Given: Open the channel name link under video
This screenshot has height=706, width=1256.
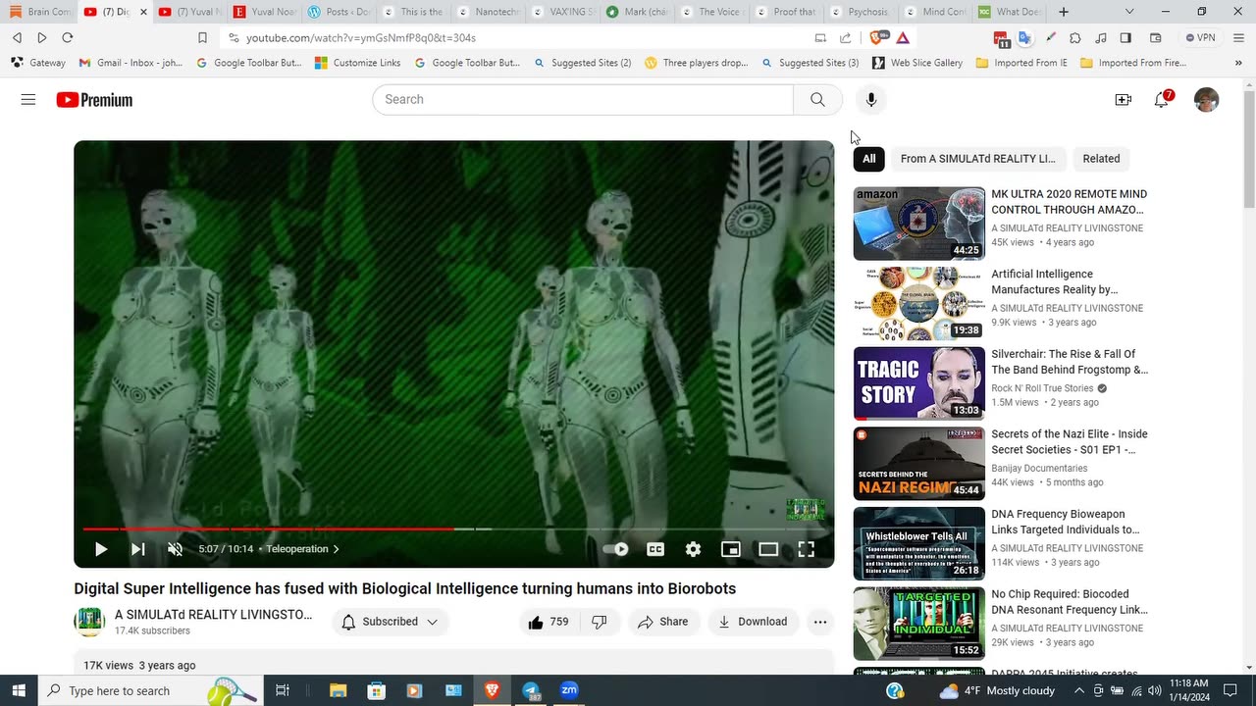Looking at the screenshot, I should [x=213, y=615].
